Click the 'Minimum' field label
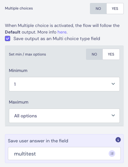The width and height of the screenshot is (128, 167). pyautogui.click(x=18, y=71)
